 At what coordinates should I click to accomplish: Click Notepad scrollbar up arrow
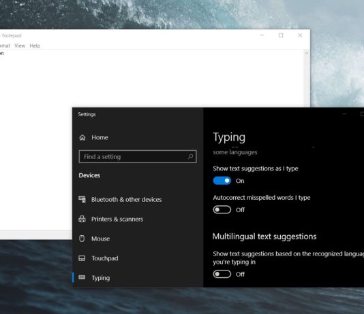pyautogui.click(x=307, y=53)
